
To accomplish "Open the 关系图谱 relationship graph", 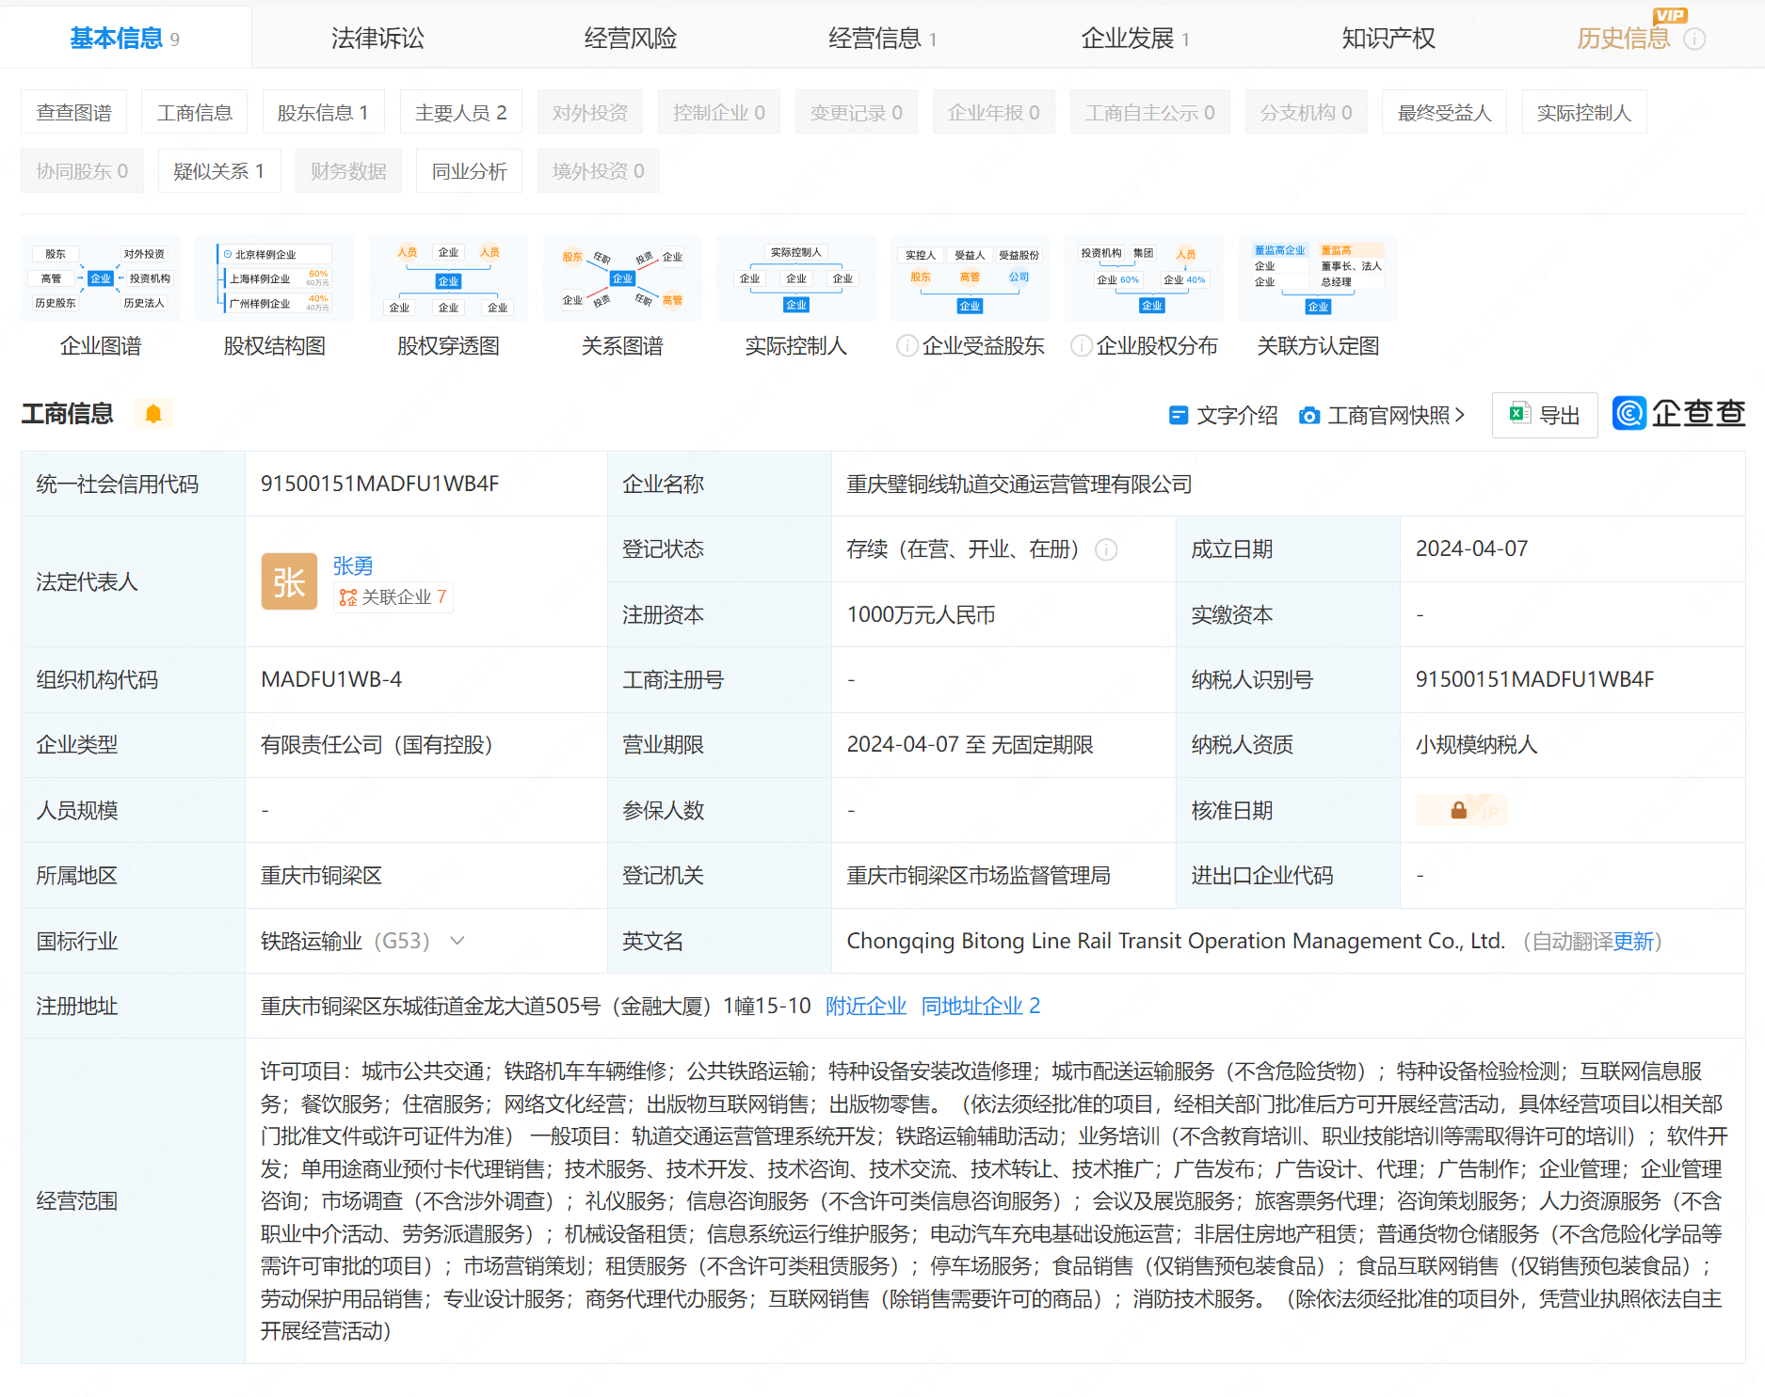I will (x=621, y=278).
